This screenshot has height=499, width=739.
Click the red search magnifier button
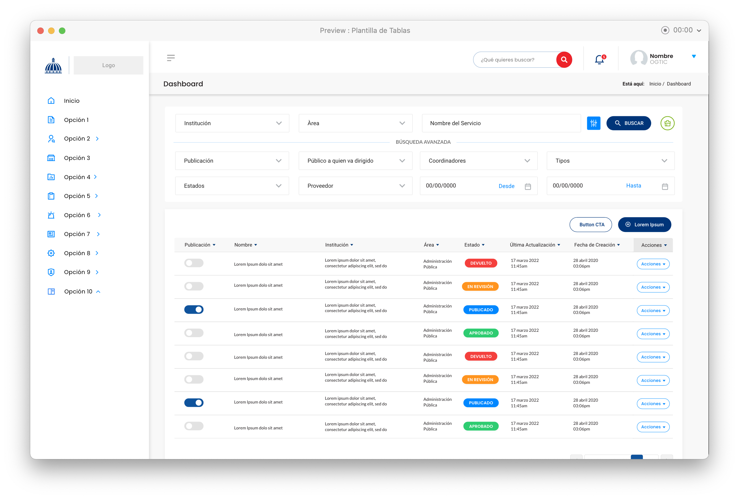pos(564,59)
